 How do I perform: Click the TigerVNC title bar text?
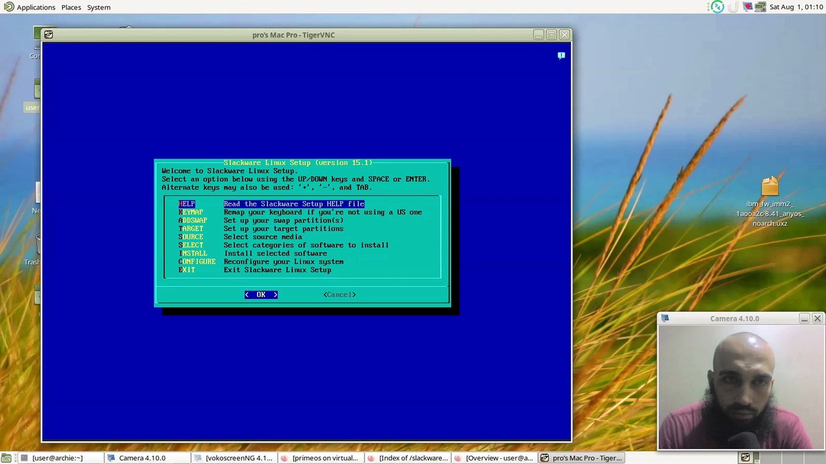(x=294, y=35)
